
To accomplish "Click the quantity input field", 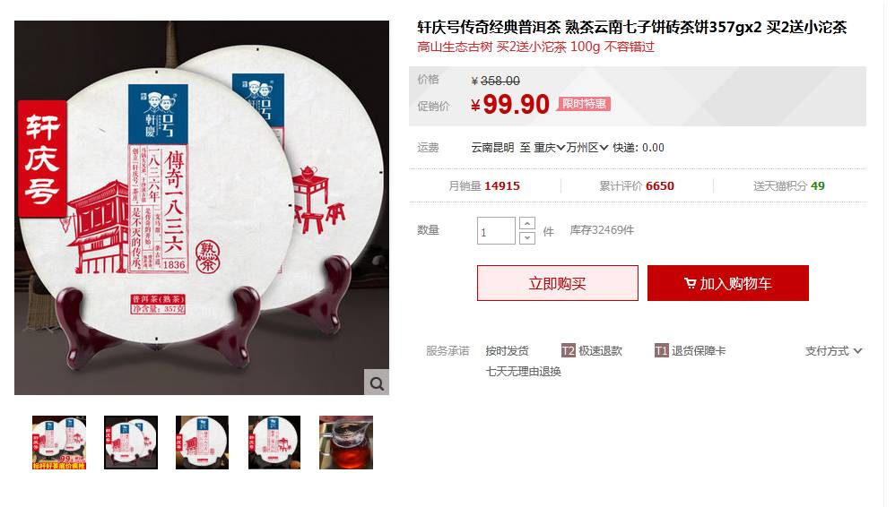I will pos(496,231).
